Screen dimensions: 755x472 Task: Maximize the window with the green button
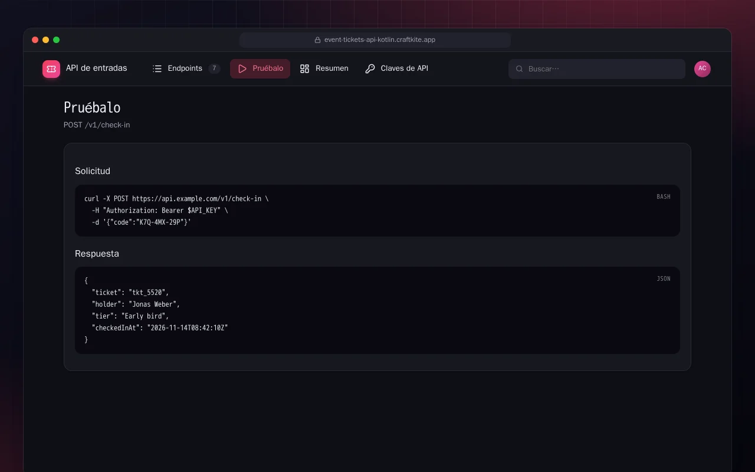(x=57, y=40)
